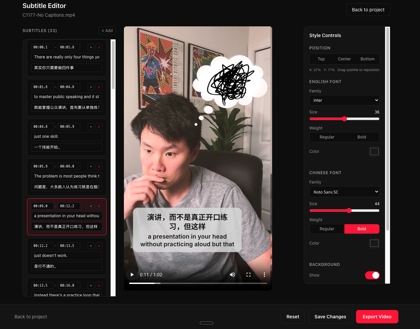Delete the 00:09.0 subtitle entry
The image size is (420, 329).
[x=99, y=206]
